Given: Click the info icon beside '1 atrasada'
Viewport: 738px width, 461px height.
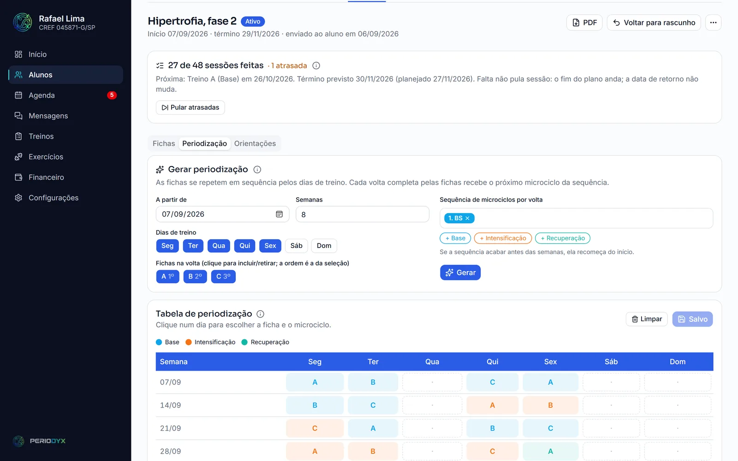Looking at the screenshot, I should 316,65.
